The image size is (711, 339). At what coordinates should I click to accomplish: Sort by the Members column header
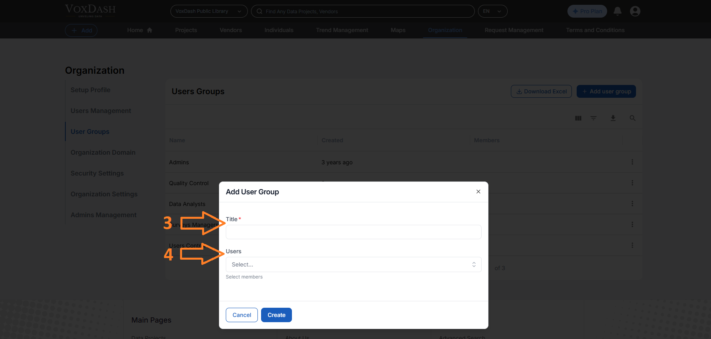486,140
